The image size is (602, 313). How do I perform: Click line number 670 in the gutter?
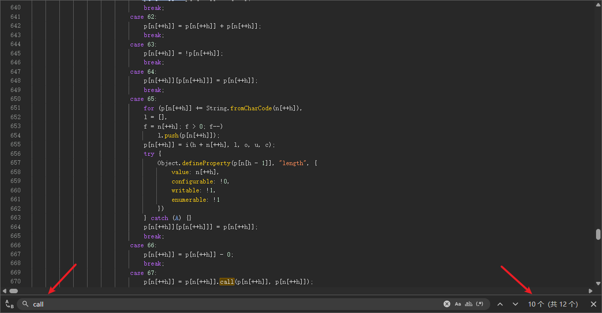click(15, 282)
